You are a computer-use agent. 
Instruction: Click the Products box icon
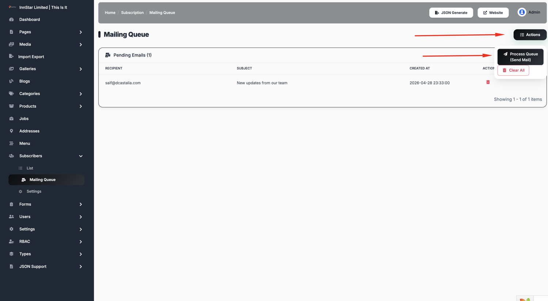[11, 106]
